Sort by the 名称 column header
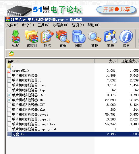 50,61
